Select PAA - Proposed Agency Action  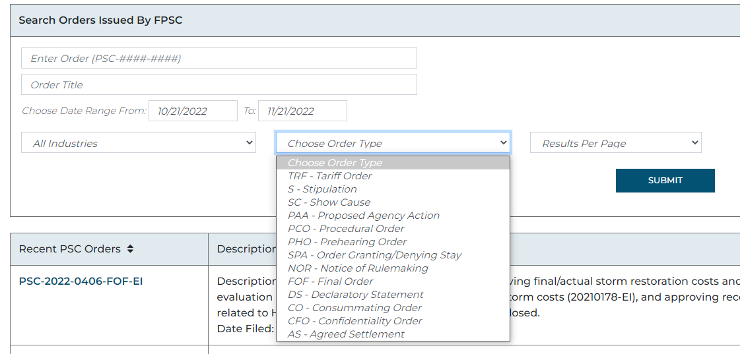tap(364, 216)
